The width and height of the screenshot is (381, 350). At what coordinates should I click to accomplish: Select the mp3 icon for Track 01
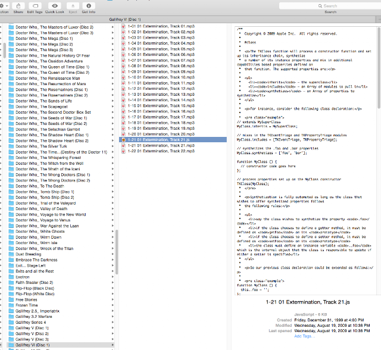coord(123,26)
